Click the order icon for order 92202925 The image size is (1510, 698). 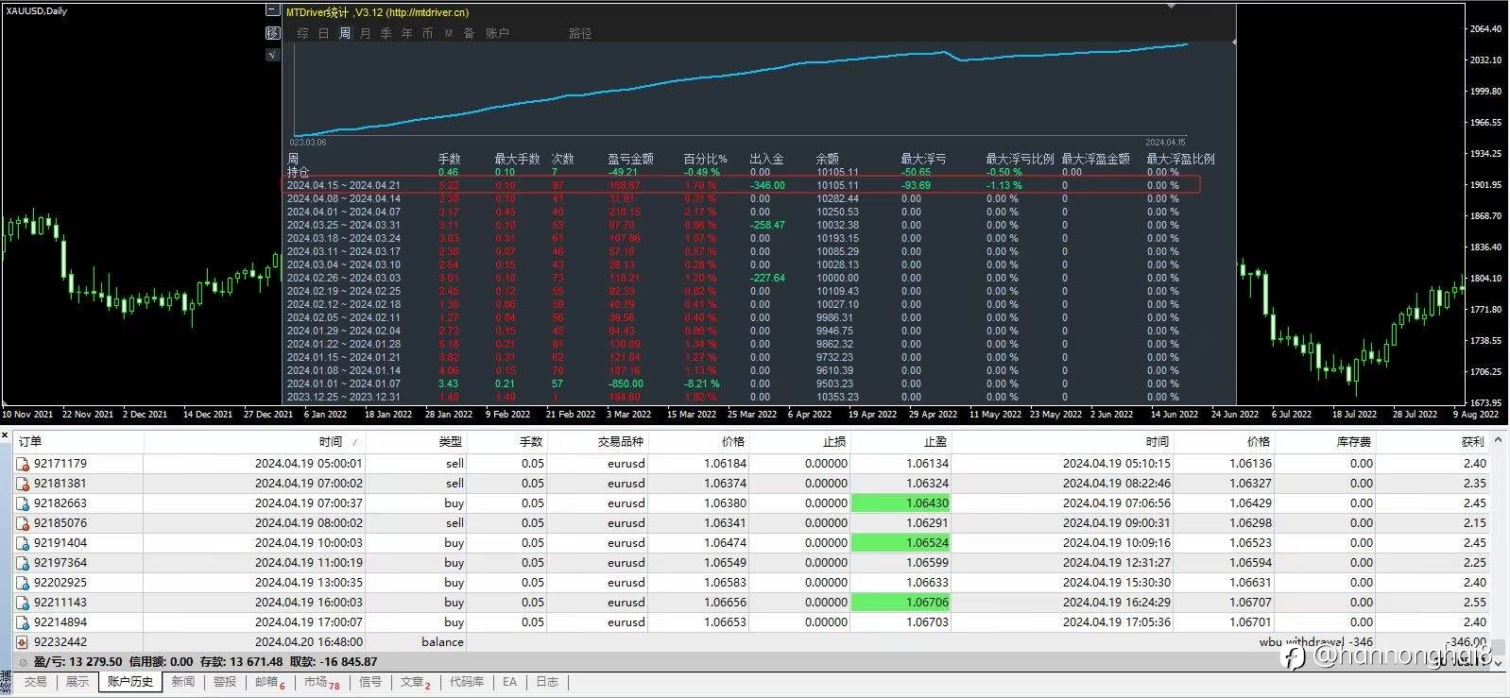[x=23, y=583]
